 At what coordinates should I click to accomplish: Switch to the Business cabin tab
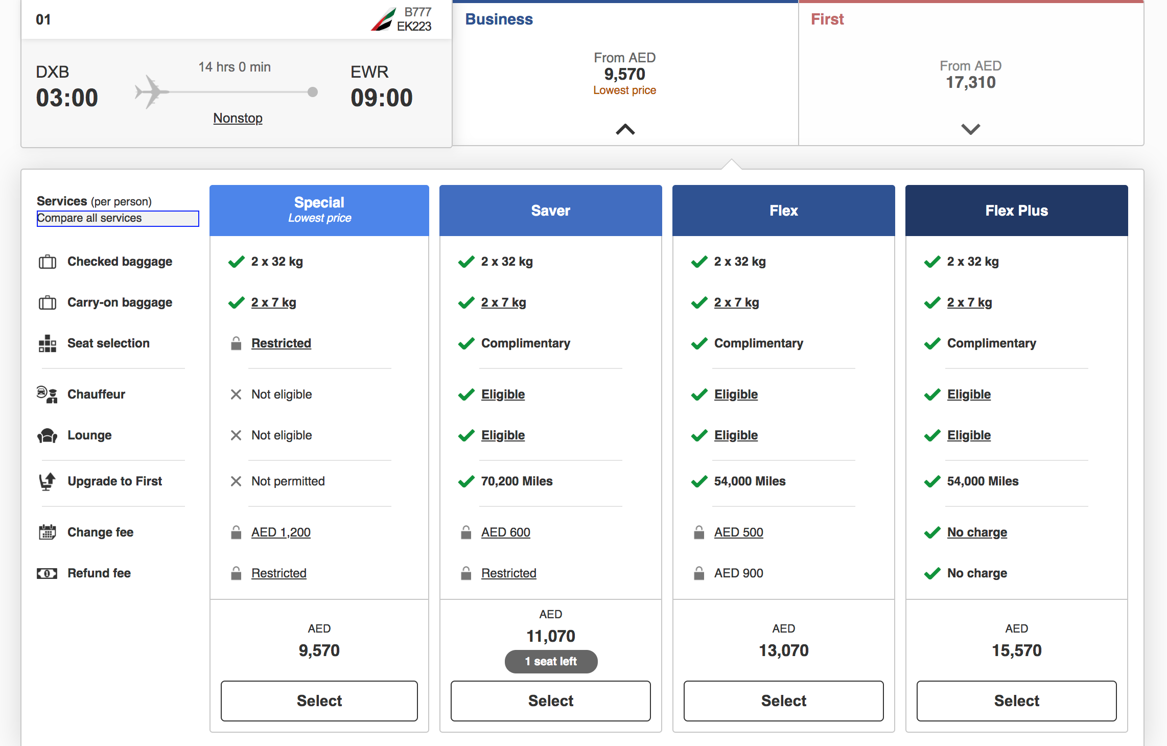(x=498, y=19)
